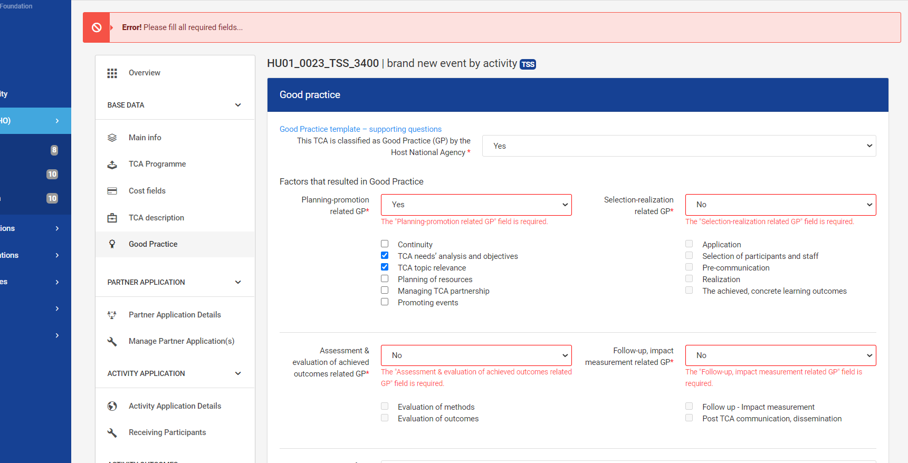The height and width of the screenshot is (463, 908).
Task: Click the Activity Application Details globe icon
Action: [112, 406]
